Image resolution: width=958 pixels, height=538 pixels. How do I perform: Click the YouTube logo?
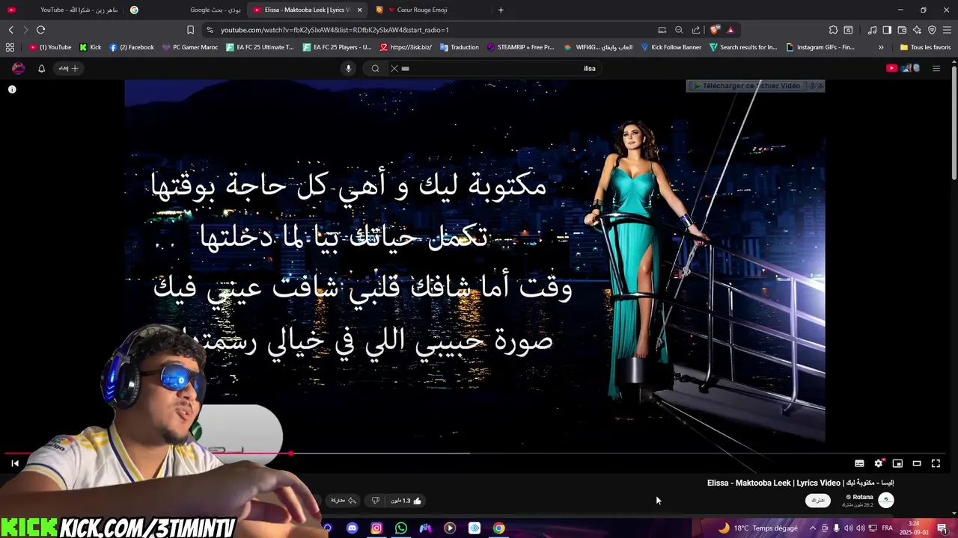pos(902,68)
